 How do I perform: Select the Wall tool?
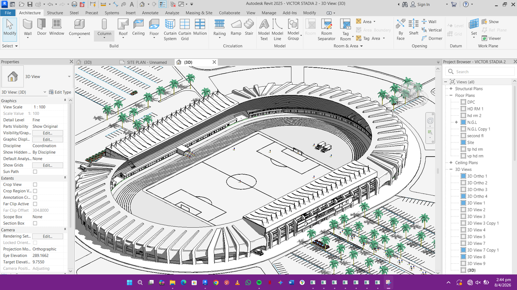click(28, 28)
